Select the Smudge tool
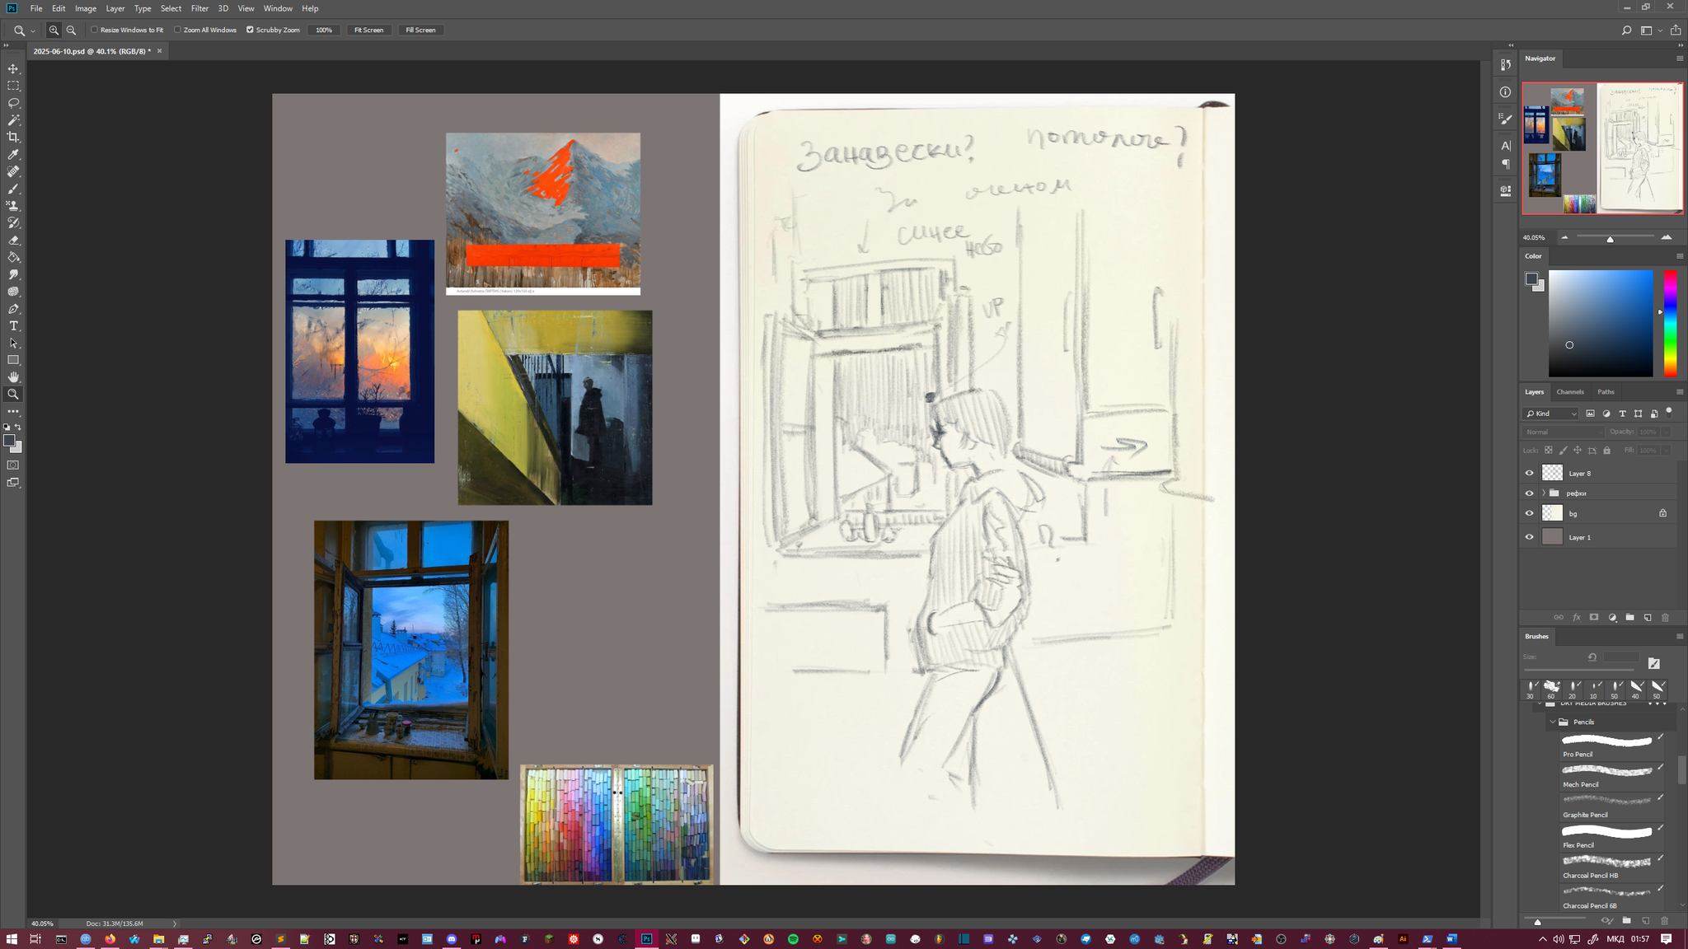Viewport: 1688px width, 949px height. point(13,274)
